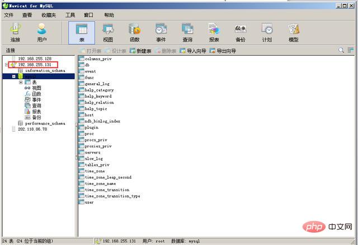The width and height of the screenshot is (358, 245).
Task: Open the 文件 (File) menu
Action: pyautogui.click(x=9, y=15)
